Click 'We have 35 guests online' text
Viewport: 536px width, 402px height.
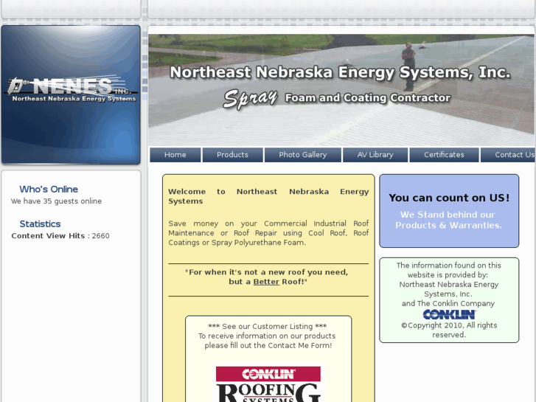[56, 201]
